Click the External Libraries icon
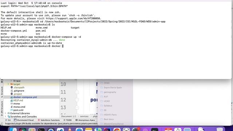Viewport: 233px width, 131px height. pos(9,113)
